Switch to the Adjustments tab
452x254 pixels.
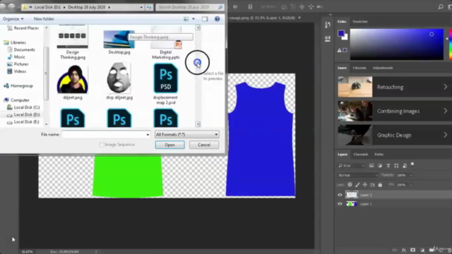point(383,68)
